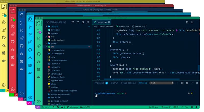Change 'Spaces: 2' indentation in status bar

pos(166,107)
